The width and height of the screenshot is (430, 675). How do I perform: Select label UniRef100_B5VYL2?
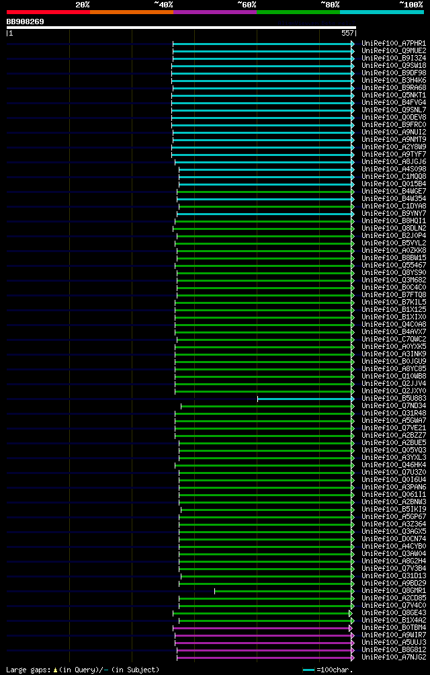tap(394, 243)
